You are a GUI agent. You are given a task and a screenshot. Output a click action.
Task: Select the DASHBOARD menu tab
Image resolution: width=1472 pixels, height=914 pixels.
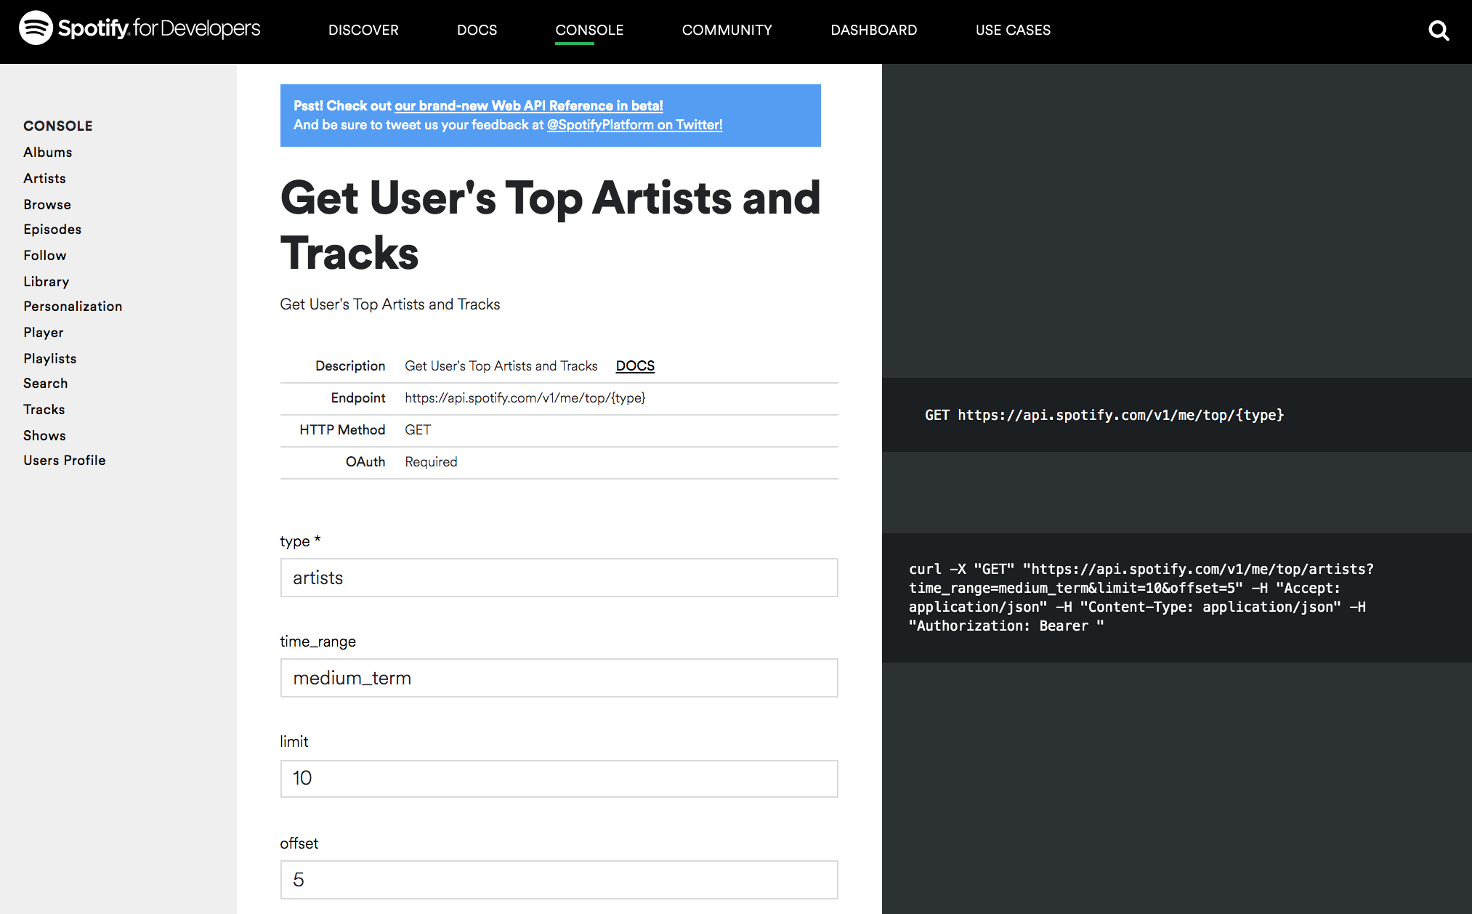(x=875, y=30)
